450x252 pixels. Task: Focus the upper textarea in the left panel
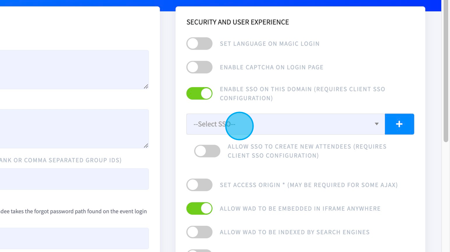pos(74,70)
